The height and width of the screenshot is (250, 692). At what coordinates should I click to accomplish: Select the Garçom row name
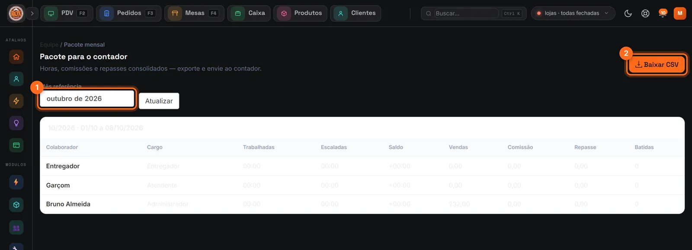pos(58,185)
